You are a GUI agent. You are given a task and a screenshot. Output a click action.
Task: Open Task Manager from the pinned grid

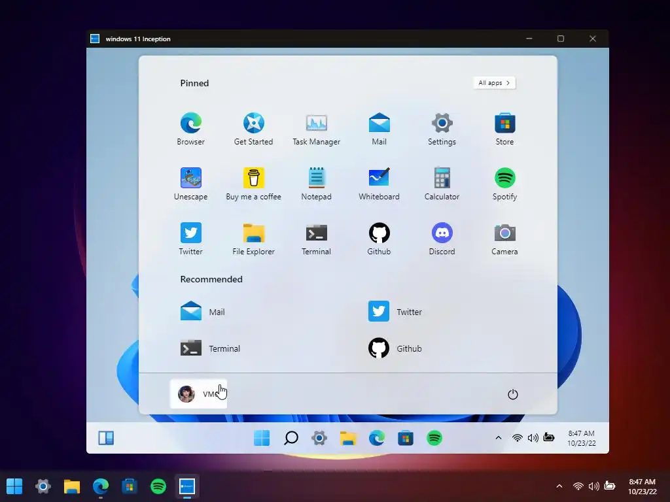316,129
